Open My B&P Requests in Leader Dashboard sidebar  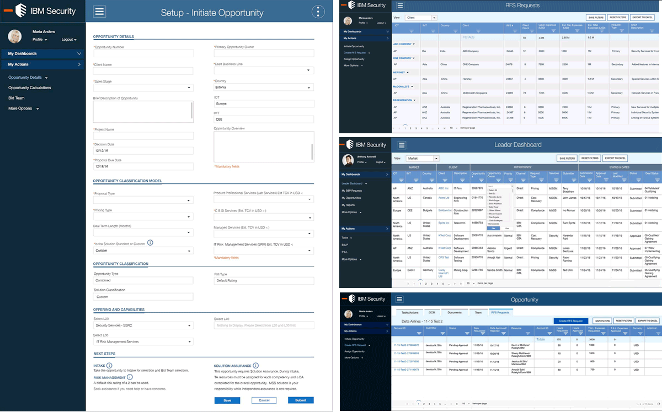tap(352, 191)
